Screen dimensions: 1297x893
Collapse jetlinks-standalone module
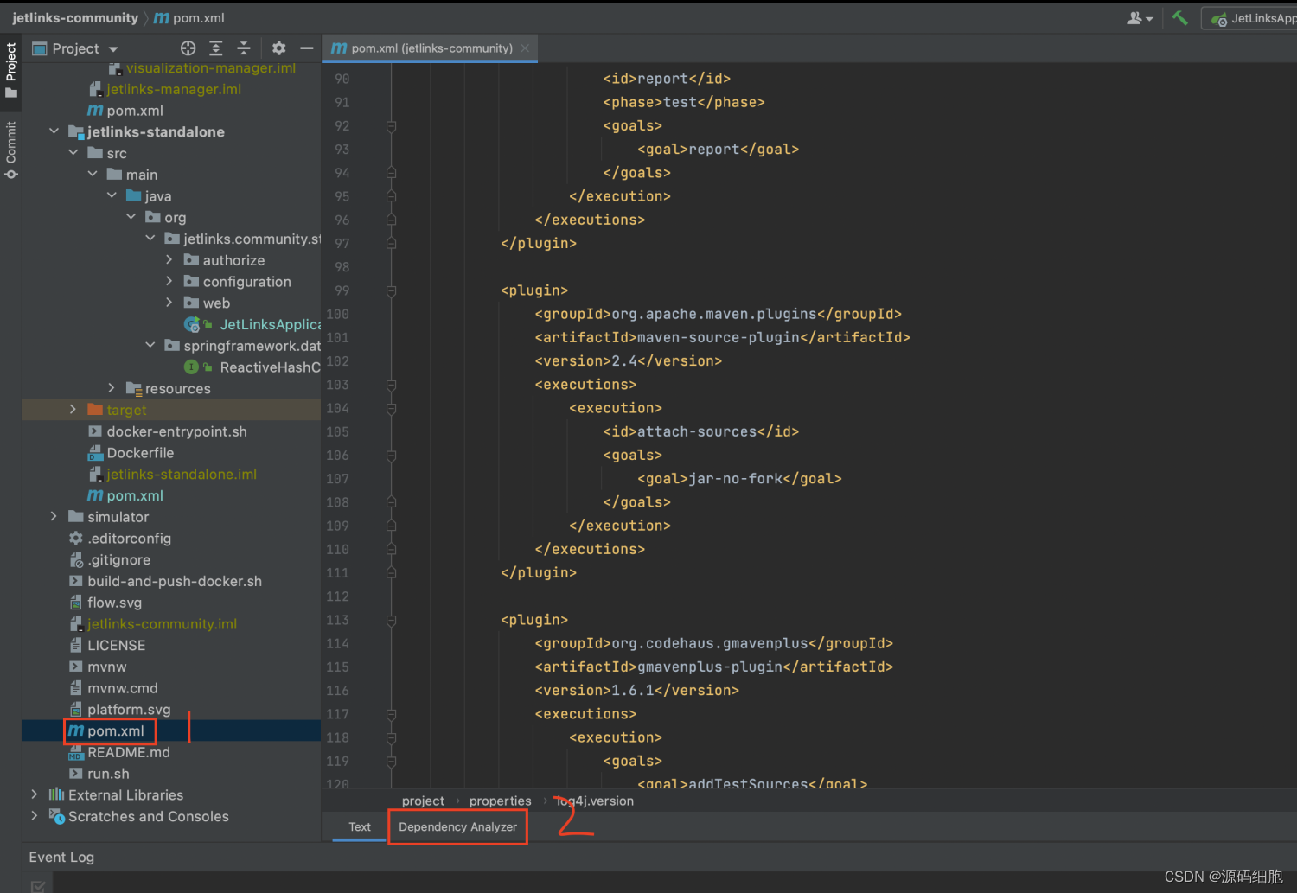click(x=54, y=131)
